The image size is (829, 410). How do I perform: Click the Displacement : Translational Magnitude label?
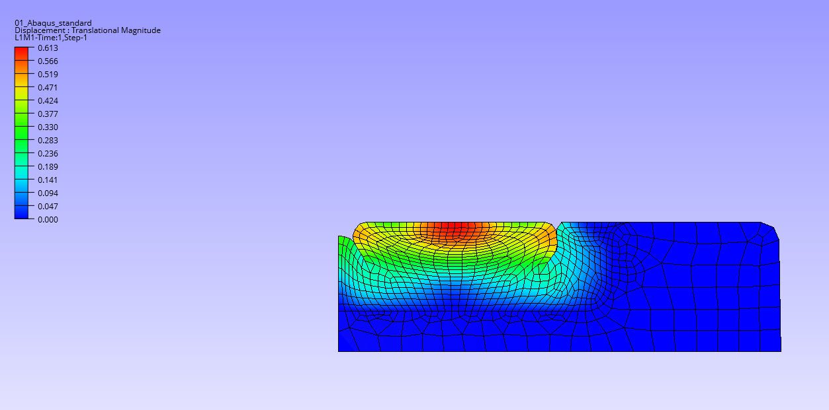click(87, 30)
